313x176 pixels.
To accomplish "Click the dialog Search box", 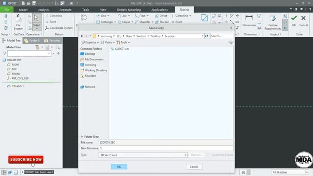I will (222, 36).
